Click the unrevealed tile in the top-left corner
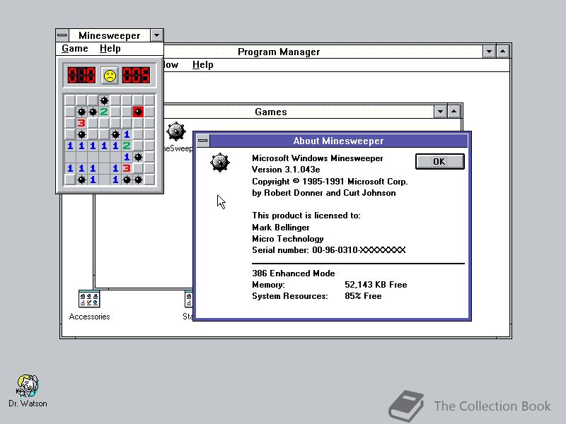 tap(70, 100)
